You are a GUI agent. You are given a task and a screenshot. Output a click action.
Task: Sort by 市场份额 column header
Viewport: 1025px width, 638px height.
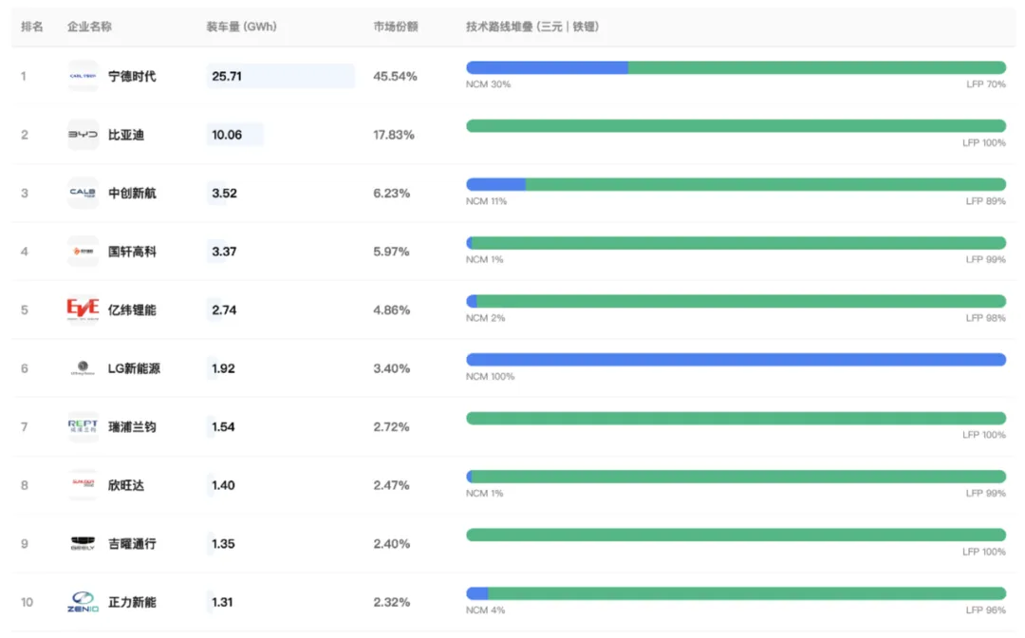(396, 27)
